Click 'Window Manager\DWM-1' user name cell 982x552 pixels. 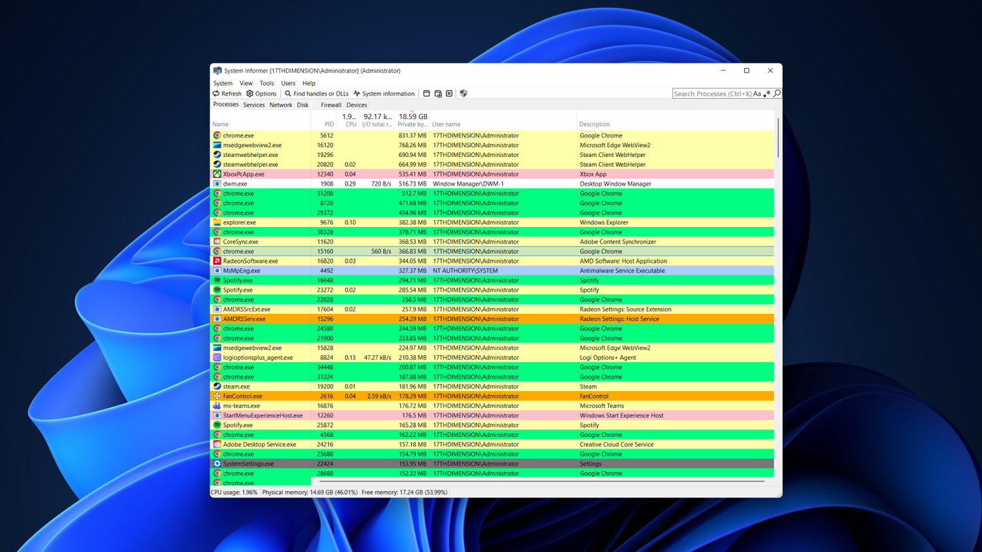click(468, 184)
